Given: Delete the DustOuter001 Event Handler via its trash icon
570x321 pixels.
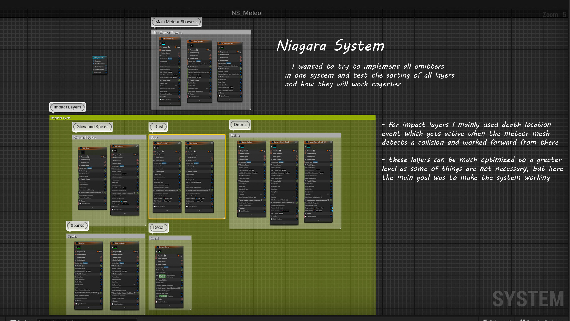Looking at the screenshot, I should pos(177,191).
